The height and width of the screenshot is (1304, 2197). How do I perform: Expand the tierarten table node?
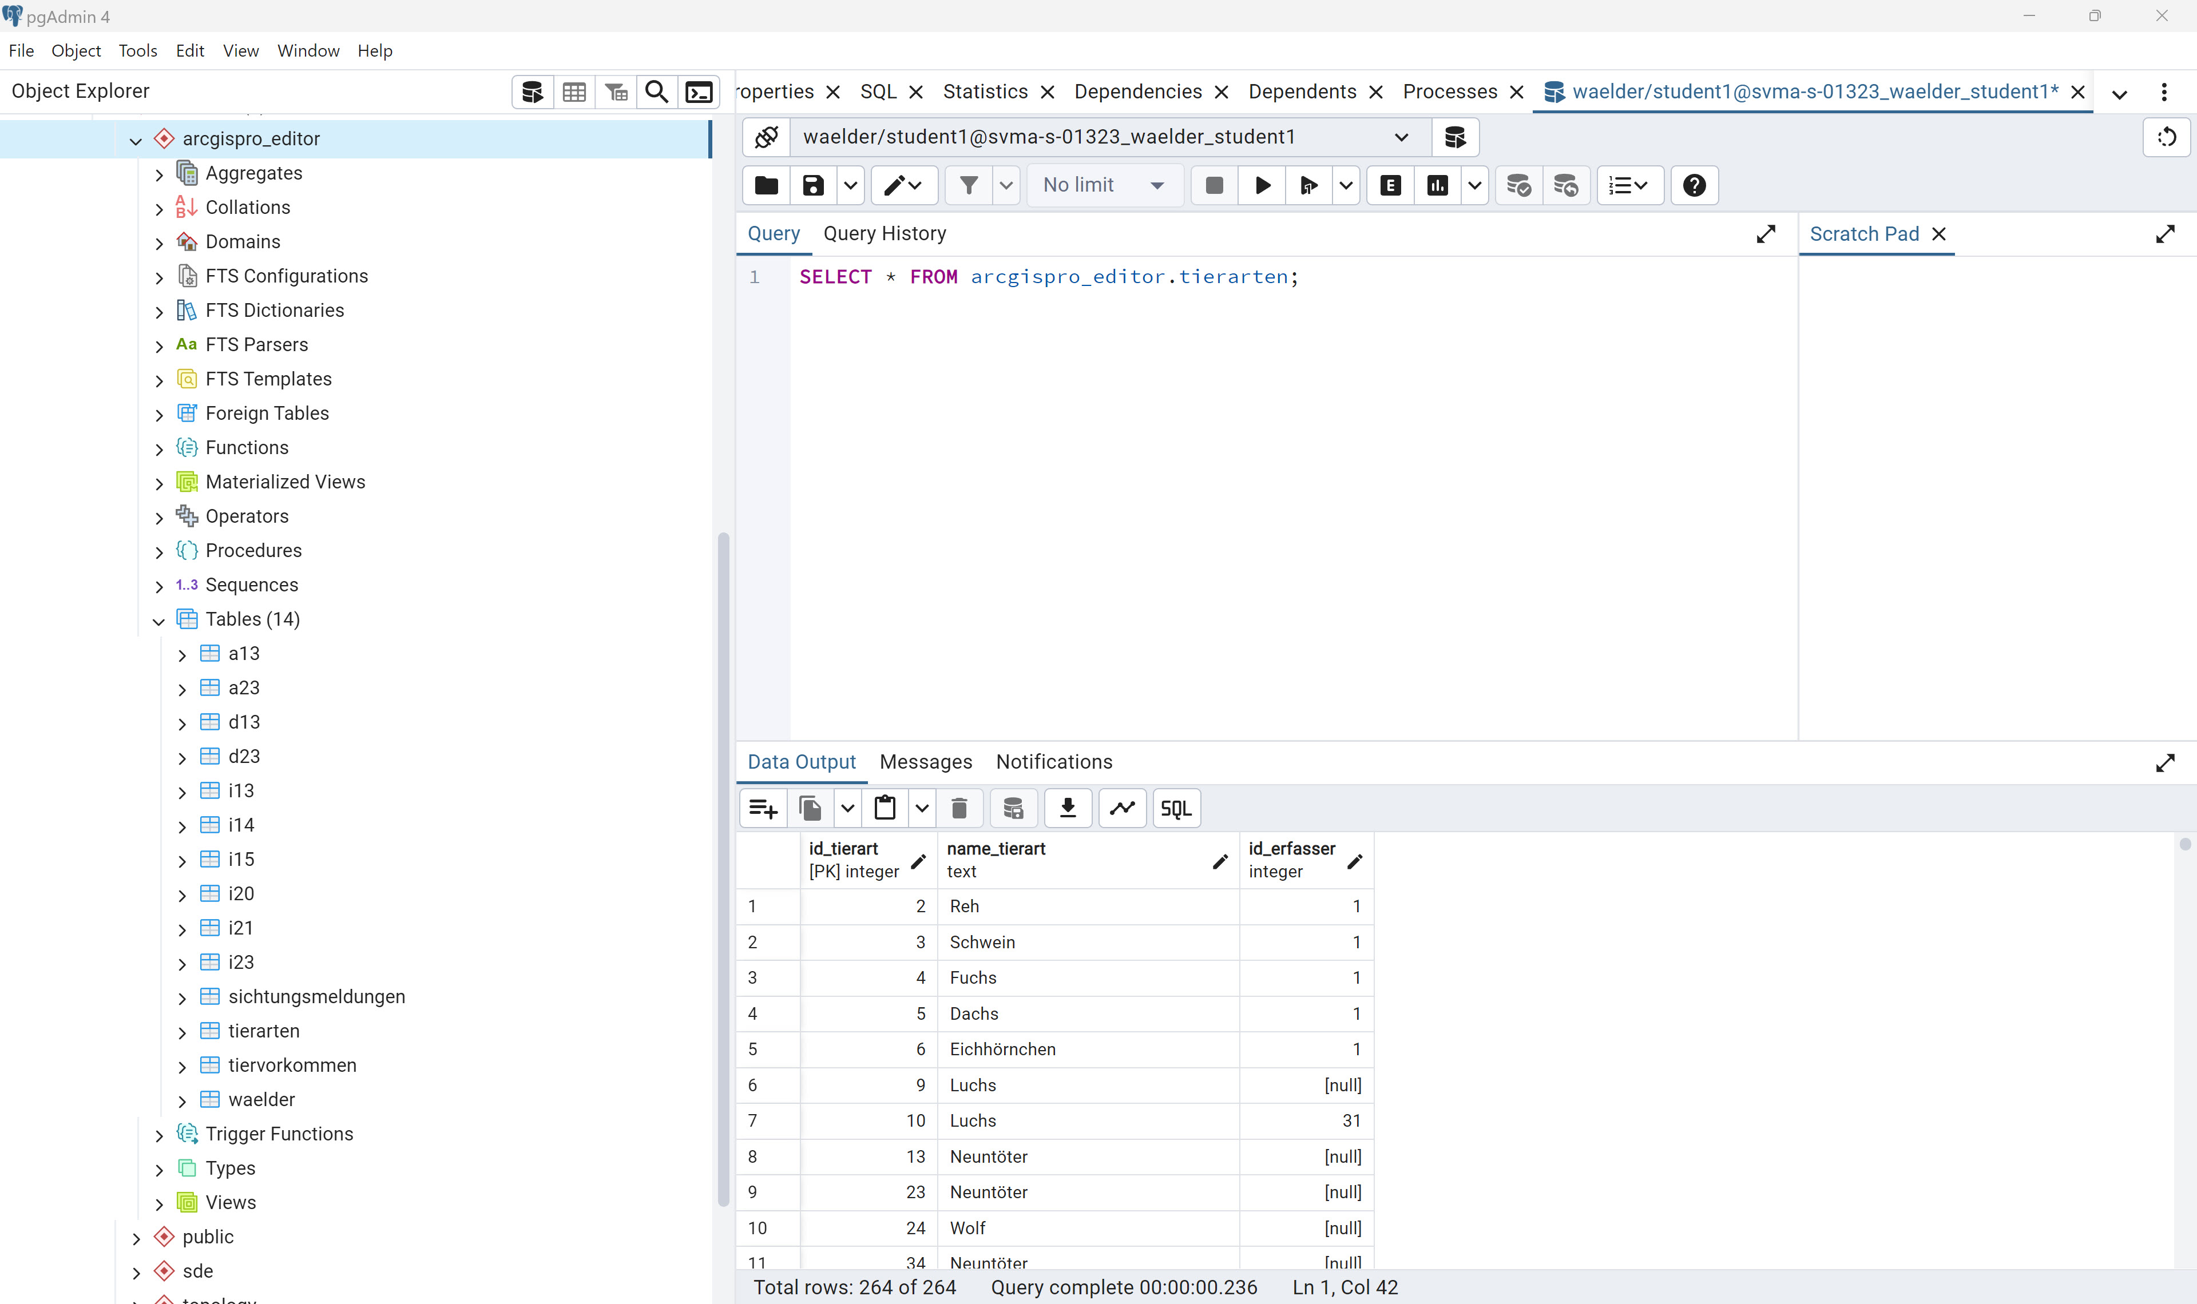(x=182, y=1032)
